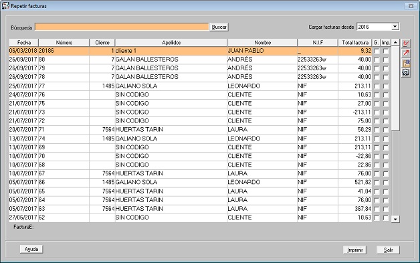Sort by the Número column header
The width and height of the screenshot is (420, 263).
tap(64, 43)
